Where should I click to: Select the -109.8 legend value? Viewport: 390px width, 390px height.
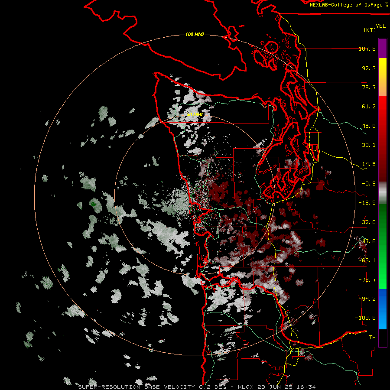point(366,318)
